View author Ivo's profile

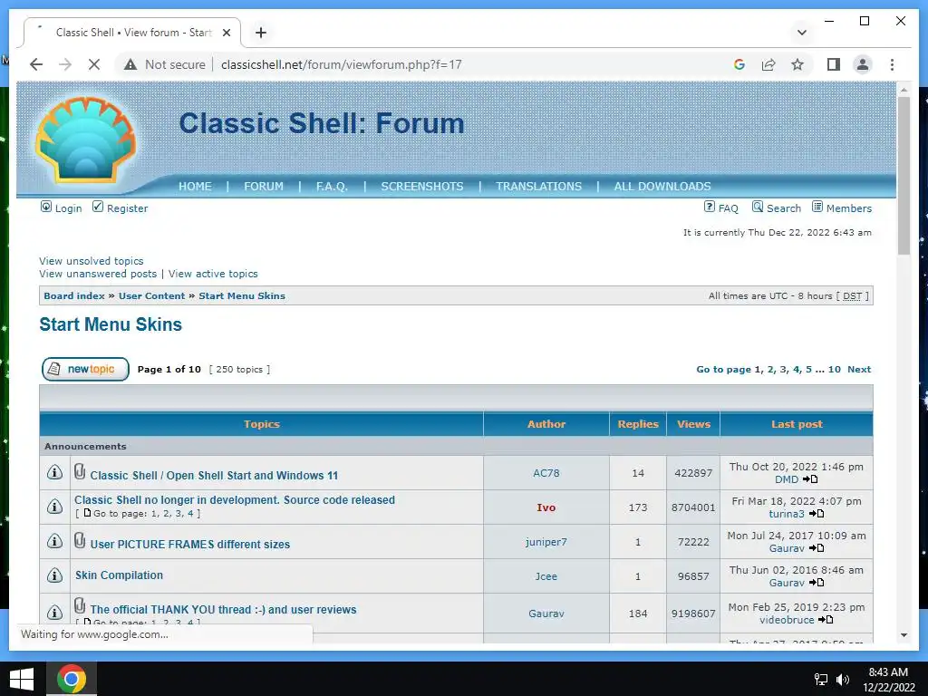pyautogui.click(x=546, y=507)
